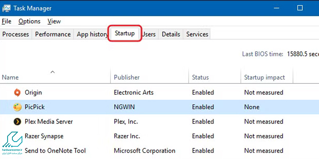Viewport: 319px width, 159px height.
Task: Click Enabled status in Plex row
Action: click(x=203, y=122)
